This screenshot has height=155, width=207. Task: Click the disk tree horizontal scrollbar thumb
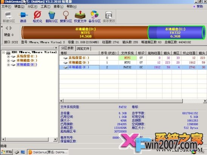[27, 139]
